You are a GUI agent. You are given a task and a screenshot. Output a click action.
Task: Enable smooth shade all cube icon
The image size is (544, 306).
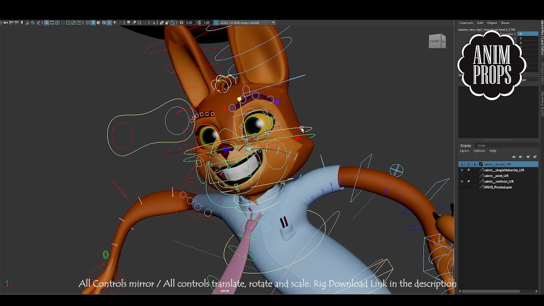[x=93, y=23]
